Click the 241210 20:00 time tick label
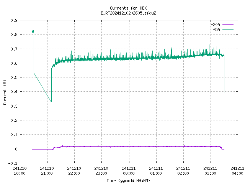This screenshot has height=184, width=245. tap(20, 171)
